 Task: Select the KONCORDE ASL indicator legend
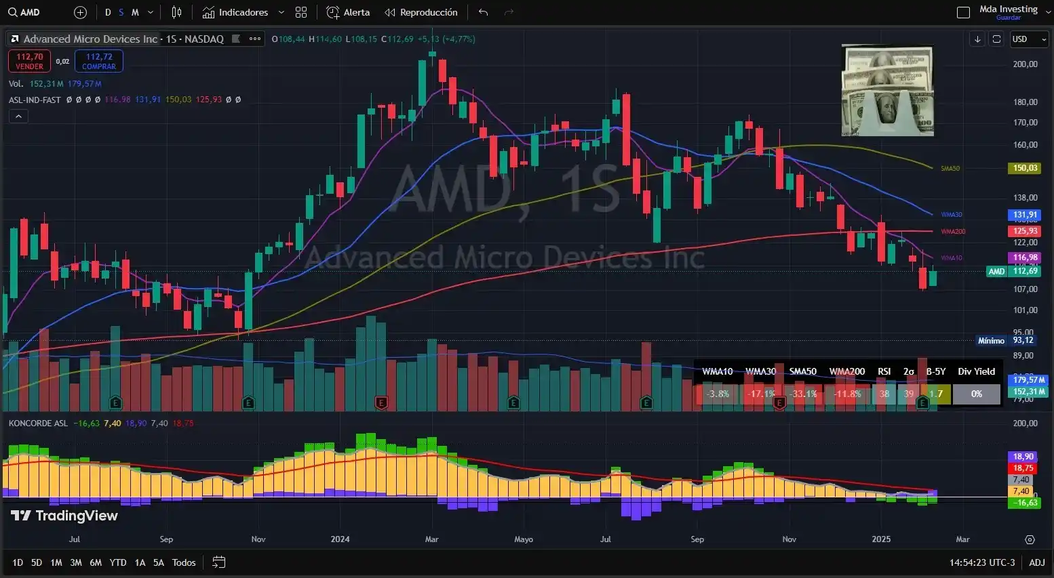38,423
